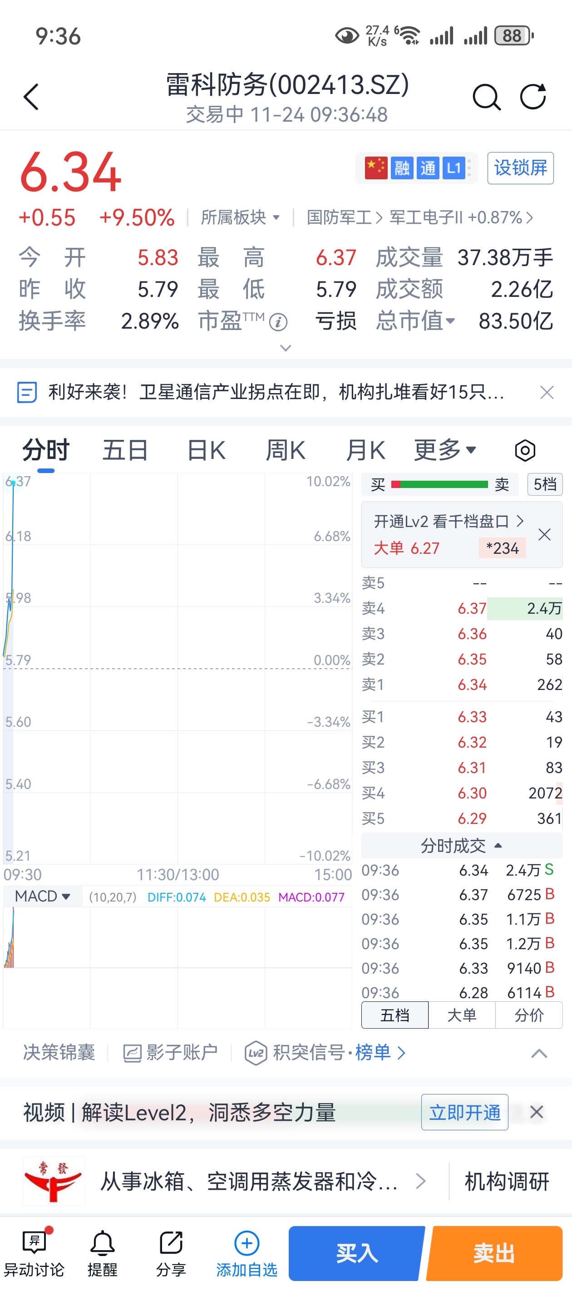The width and height of the screenshot is (572, 1291).
Task: Close the Level2 video banner
Action: click(x=537, y=1112)
